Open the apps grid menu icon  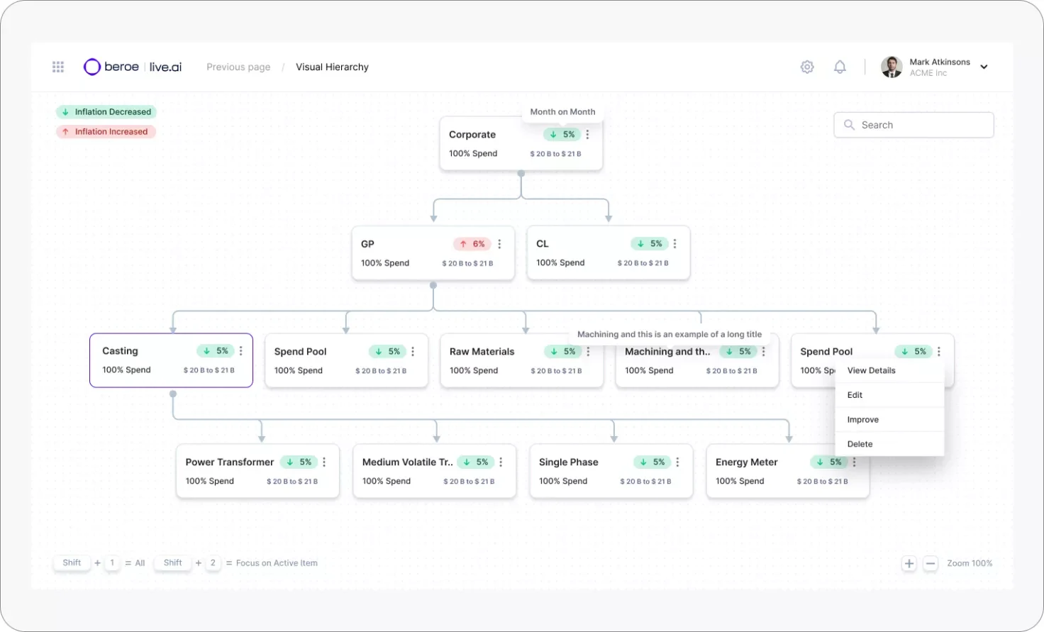[x=58, y=67]
